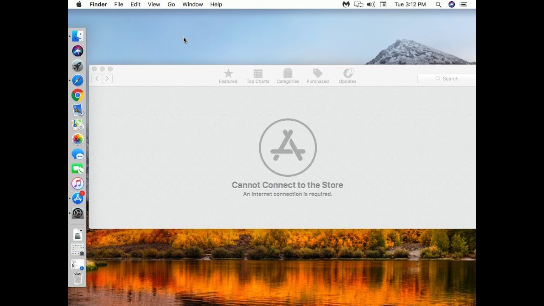Open Safari from the Dock
Screen dimensions: 544x306
coord(77,80)
